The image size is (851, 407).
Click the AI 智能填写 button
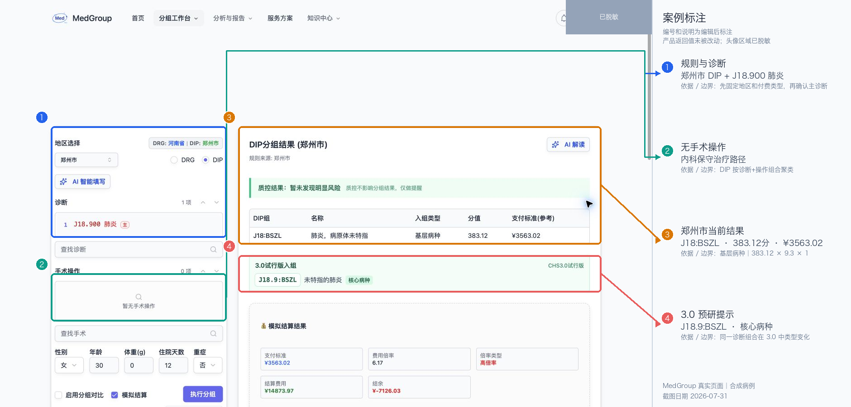click(x=82, y=181)
